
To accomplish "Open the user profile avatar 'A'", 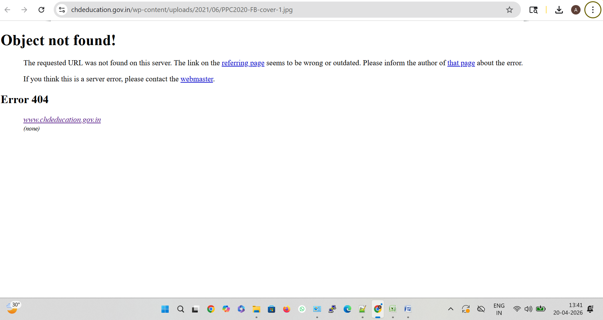I will [x=576, y=10].
